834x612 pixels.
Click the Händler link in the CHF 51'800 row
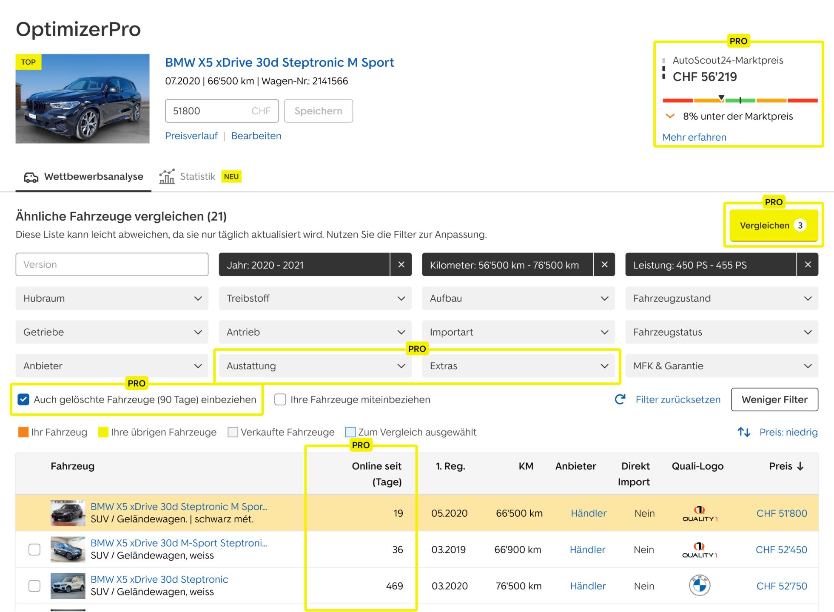point(588,513)
